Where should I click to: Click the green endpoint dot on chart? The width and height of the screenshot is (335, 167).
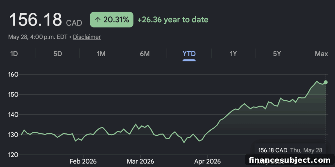[x=326, y=82]
